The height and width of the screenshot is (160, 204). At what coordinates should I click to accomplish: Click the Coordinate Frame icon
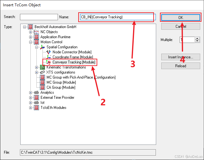pos(48,57)
